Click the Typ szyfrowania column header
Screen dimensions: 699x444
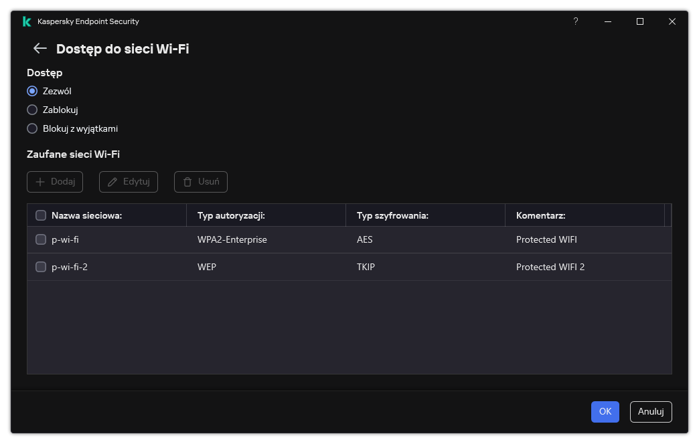tap(392, 215)
